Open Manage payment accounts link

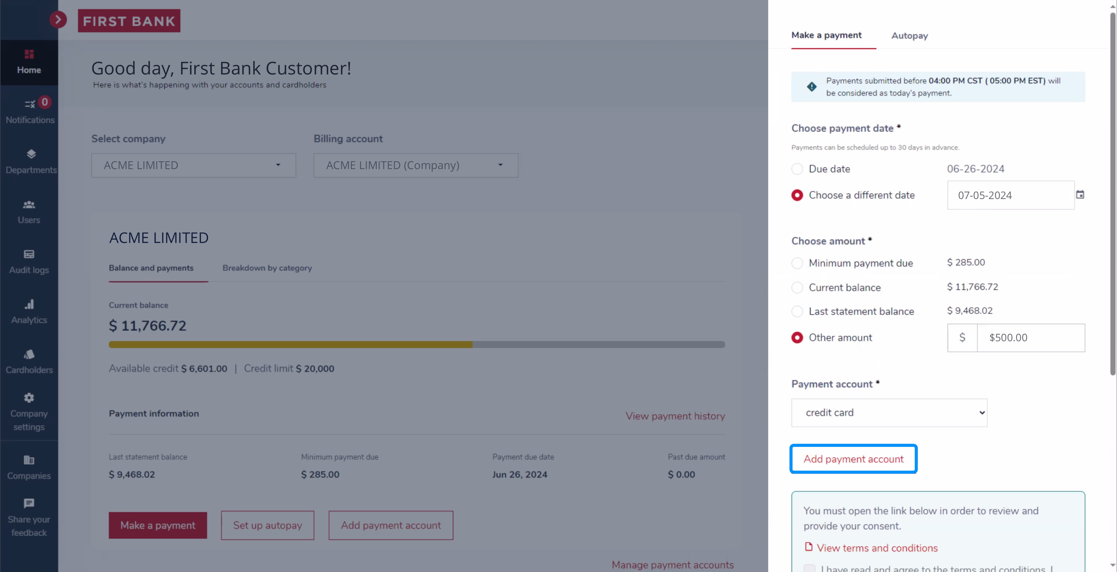click(672, 565)
